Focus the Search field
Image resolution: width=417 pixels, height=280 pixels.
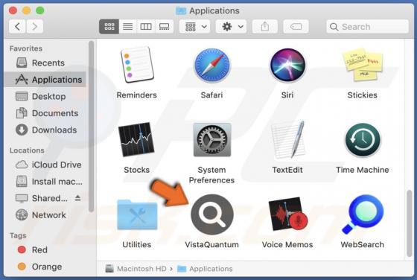[x=367, y=27]
